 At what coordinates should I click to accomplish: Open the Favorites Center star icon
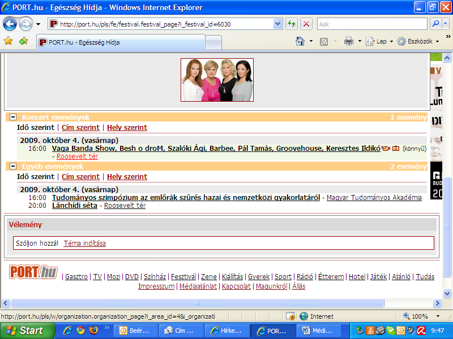(x=8, y=41)
